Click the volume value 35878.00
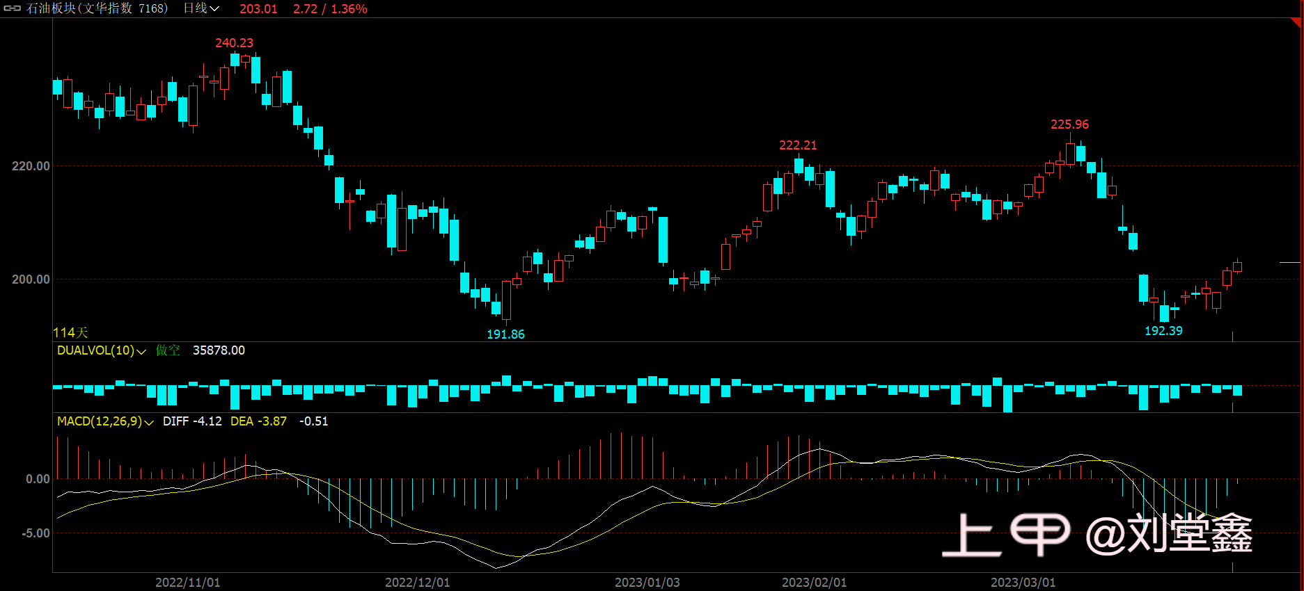1304x591 pixels. coord(219,350)
